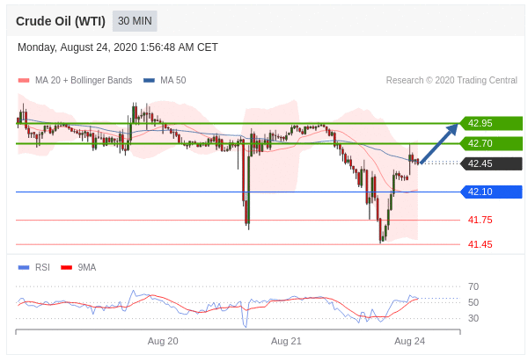Toggle the MA 50 legend label

[x=173, y=80]
